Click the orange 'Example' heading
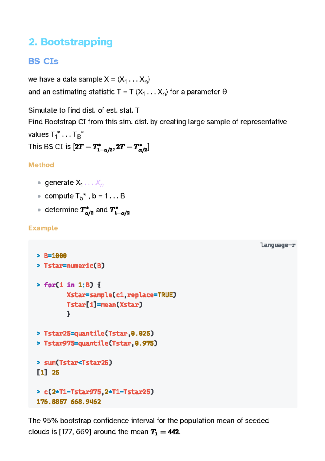This screenshot has height=461, width=325. (43, 228)
